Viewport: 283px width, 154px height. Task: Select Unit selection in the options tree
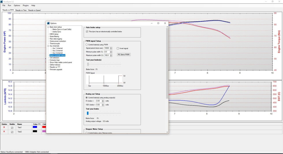(54, 57)
